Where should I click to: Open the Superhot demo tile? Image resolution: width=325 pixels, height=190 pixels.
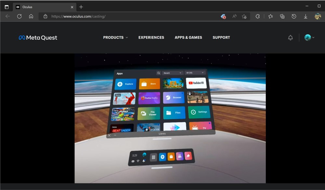click(x=124, y=98)
